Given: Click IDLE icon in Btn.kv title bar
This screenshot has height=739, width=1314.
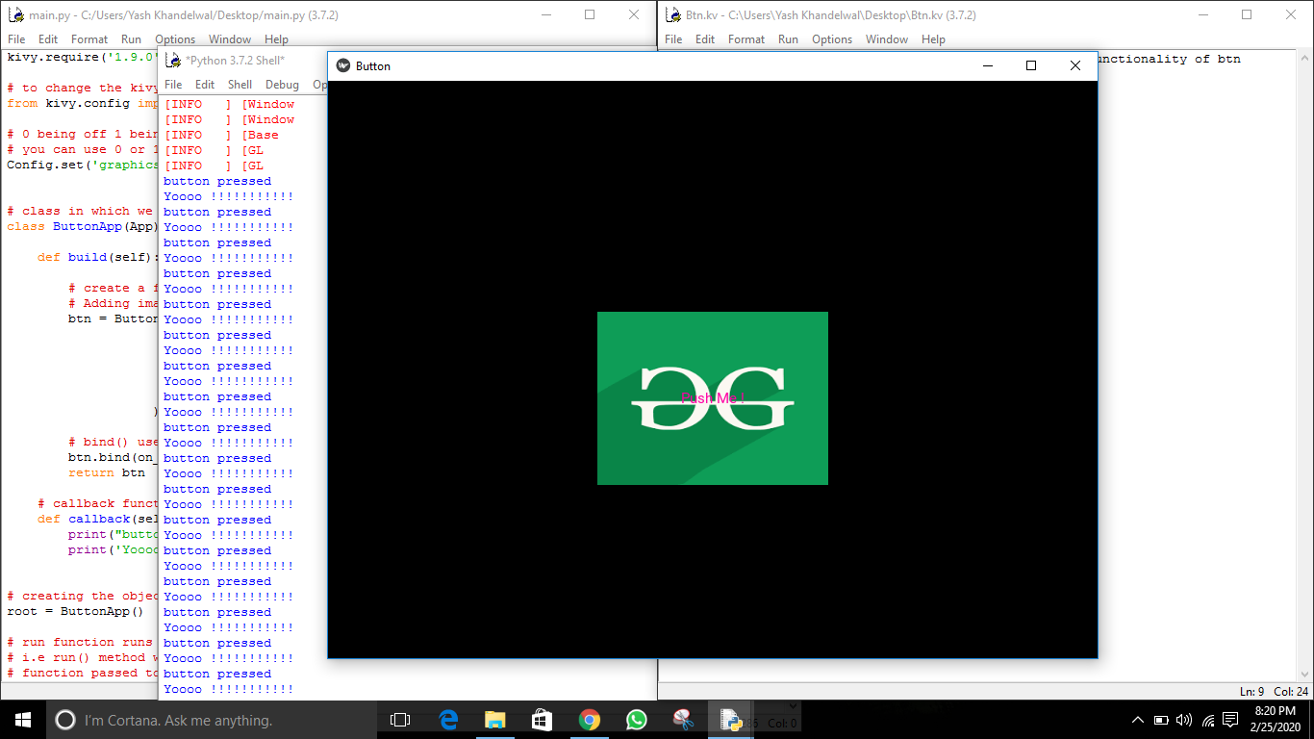Looking at the screenshot, I should 672,14.
